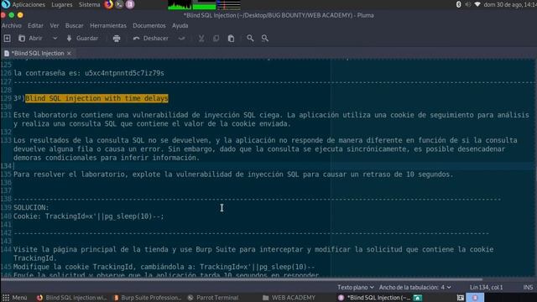Open the Archivo menu
537x302 pixels.
[11, 26]
